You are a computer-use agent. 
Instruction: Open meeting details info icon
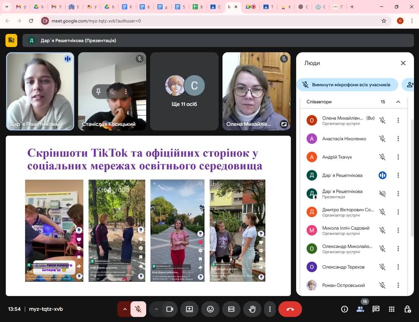344,309
